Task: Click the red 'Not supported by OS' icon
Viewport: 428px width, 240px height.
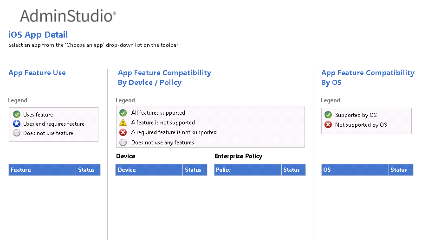Action: [328, 124]
